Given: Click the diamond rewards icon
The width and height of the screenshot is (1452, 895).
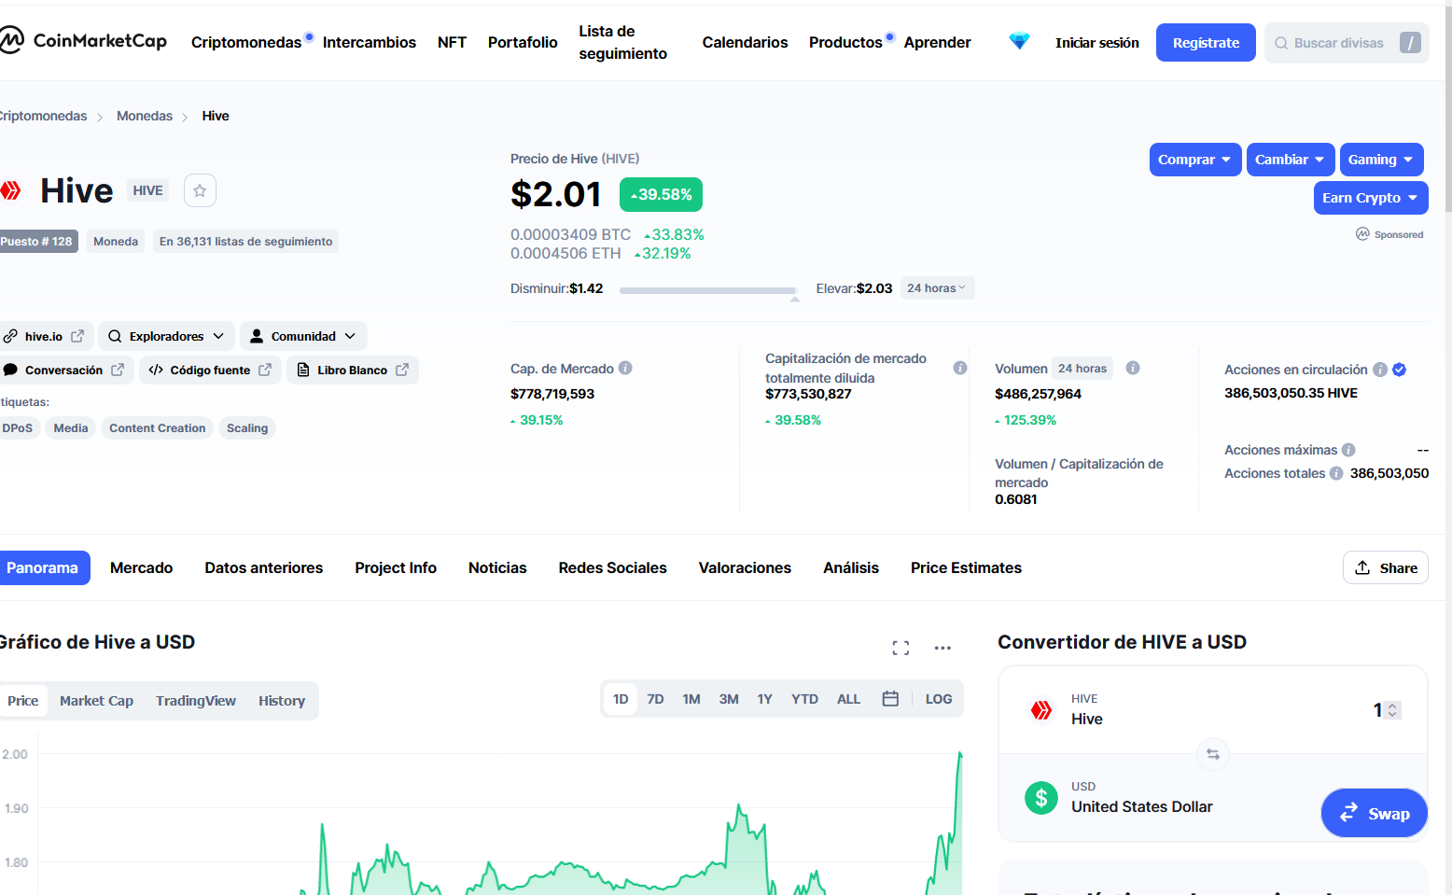Looking at the screenshot, I should (x=1019, y=42).
